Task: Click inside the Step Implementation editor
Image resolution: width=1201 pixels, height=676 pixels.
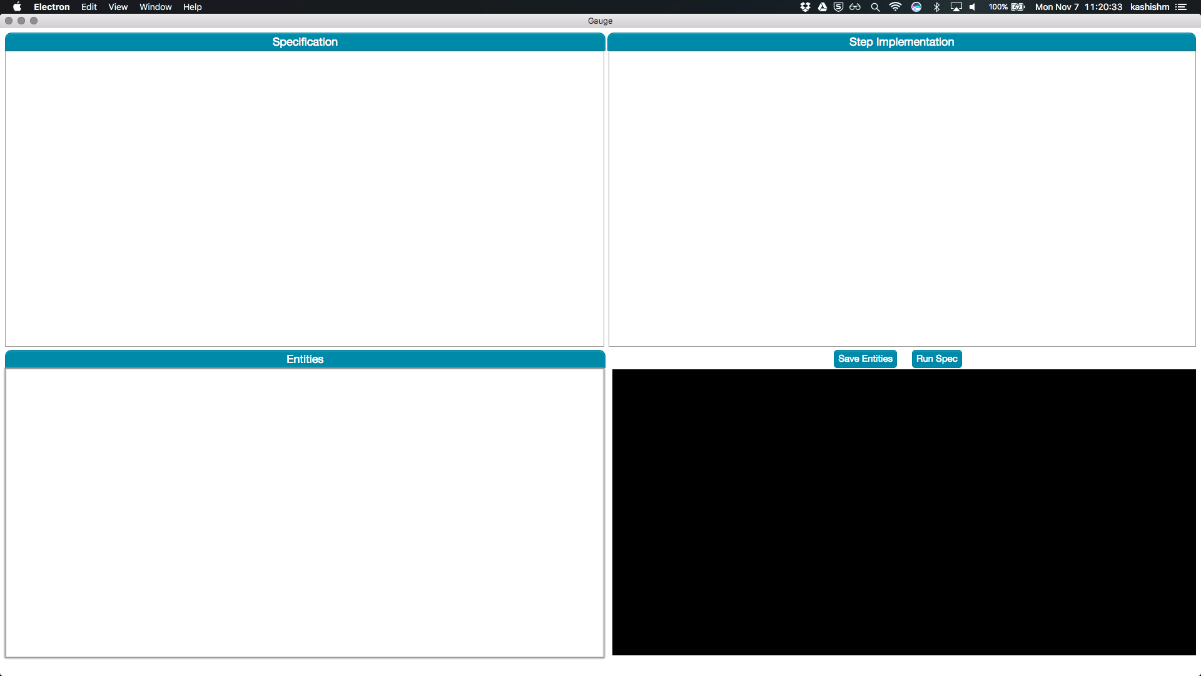Action: (901, 198)
